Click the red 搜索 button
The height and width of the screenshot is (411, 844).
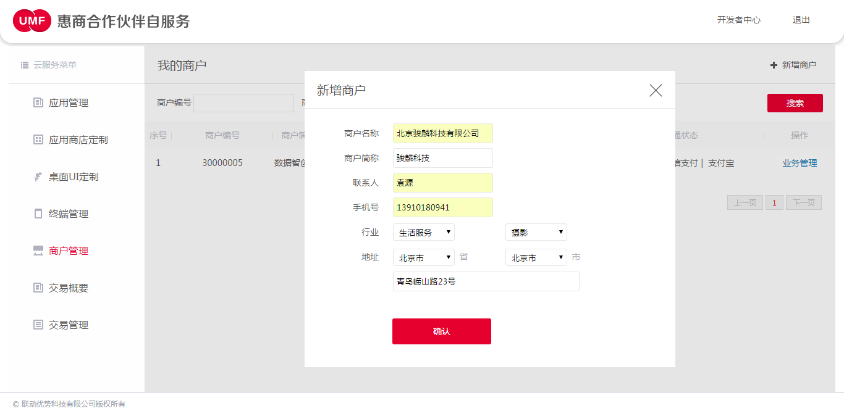pyautogui.click(x=795, y=103)
